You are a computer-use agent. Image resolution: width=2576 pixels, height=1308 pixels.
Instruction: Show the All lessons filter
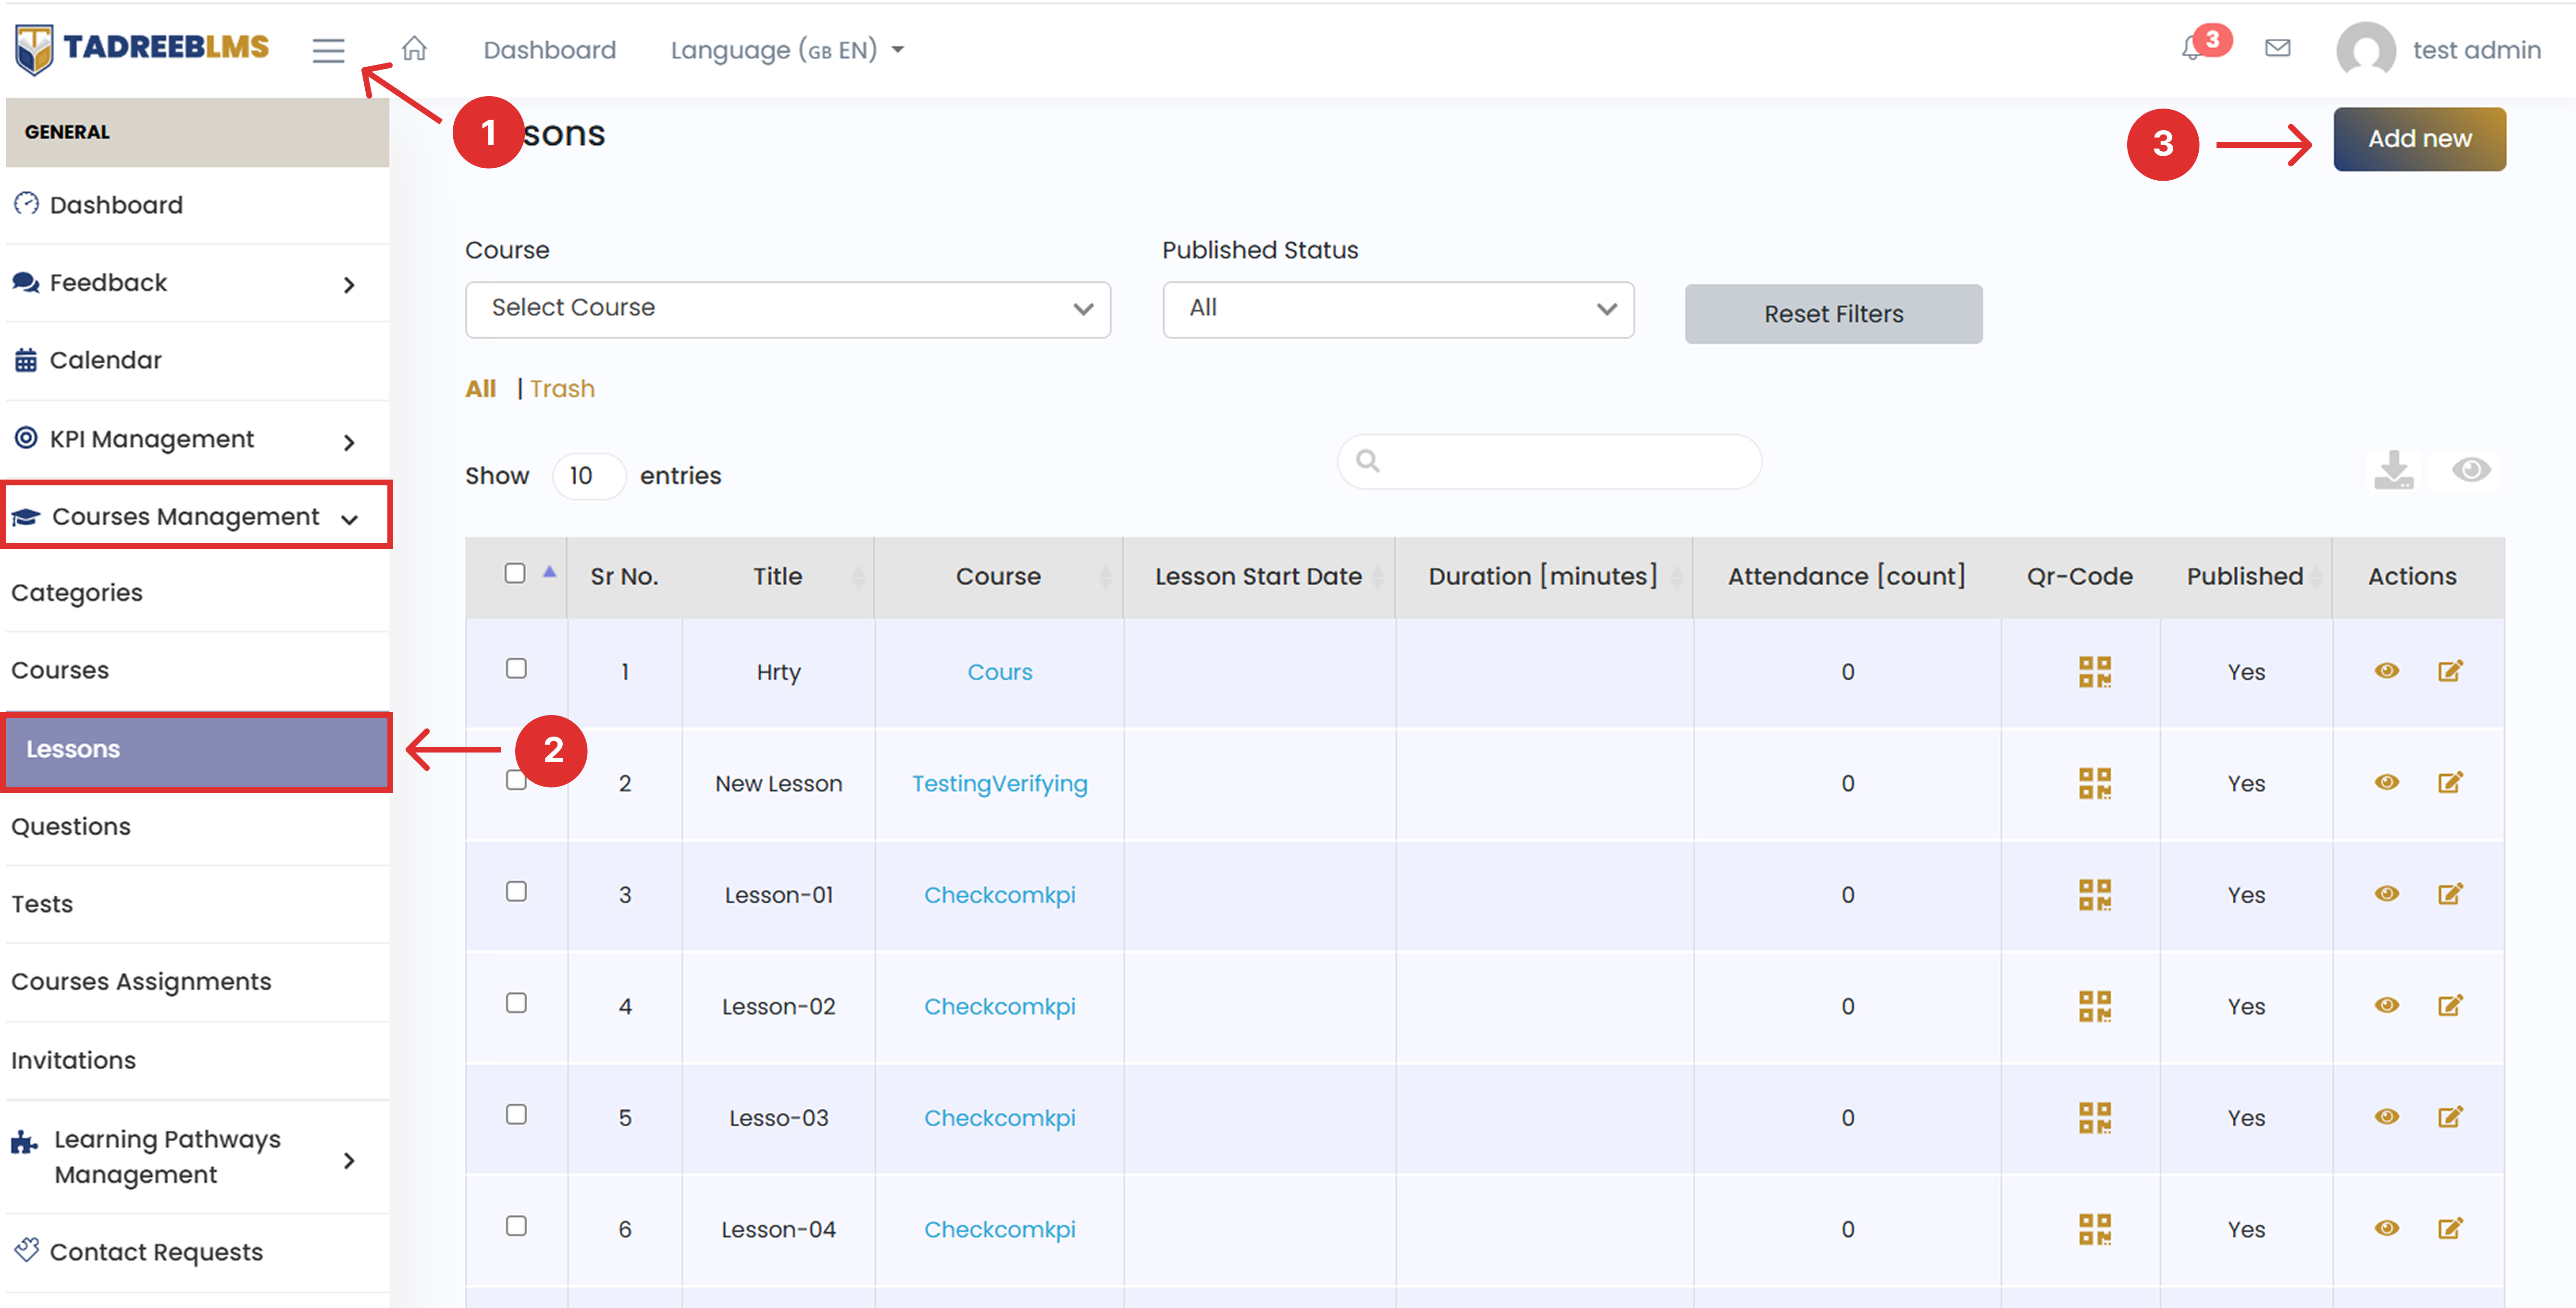click(x=480, y=389)
